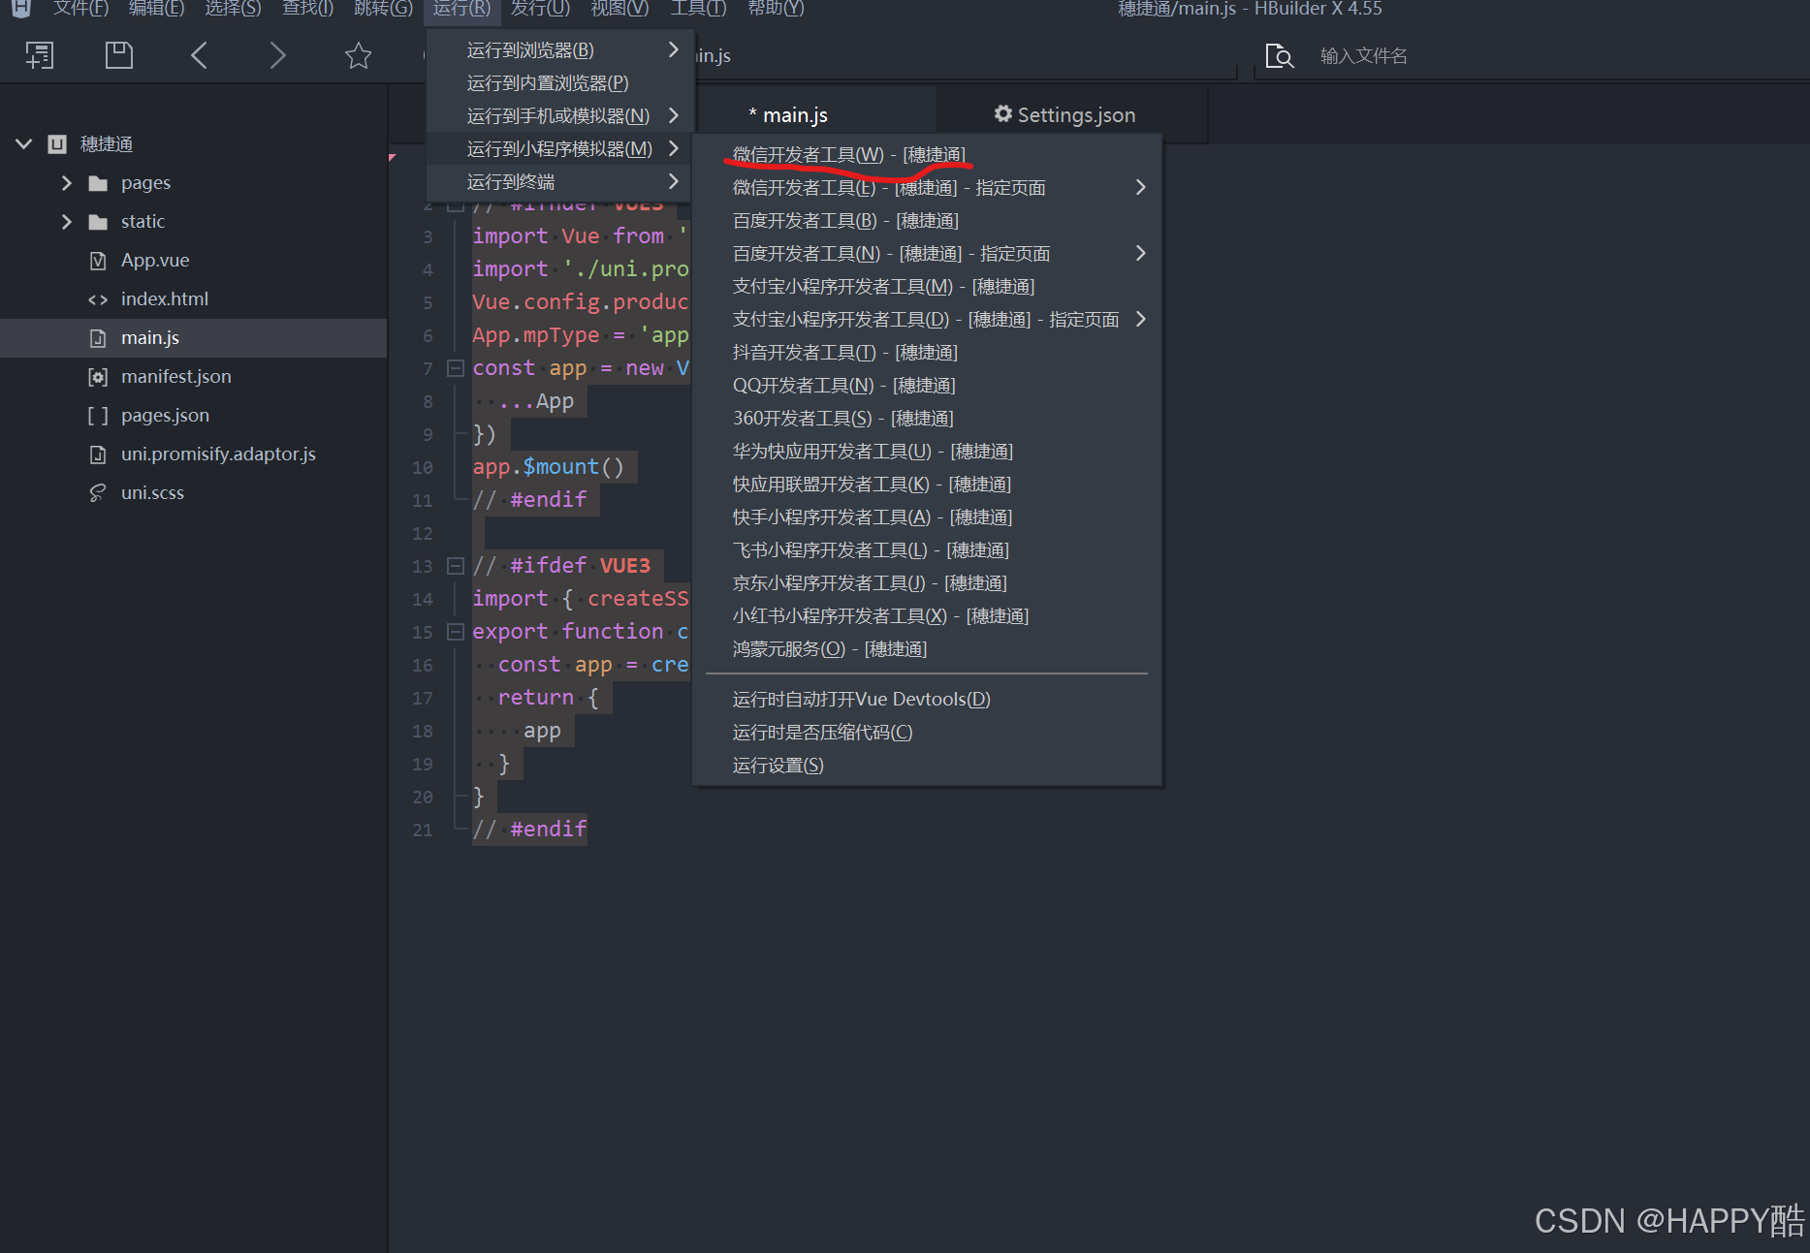
Task: Click the static folder icon
Action: point(98,222)
